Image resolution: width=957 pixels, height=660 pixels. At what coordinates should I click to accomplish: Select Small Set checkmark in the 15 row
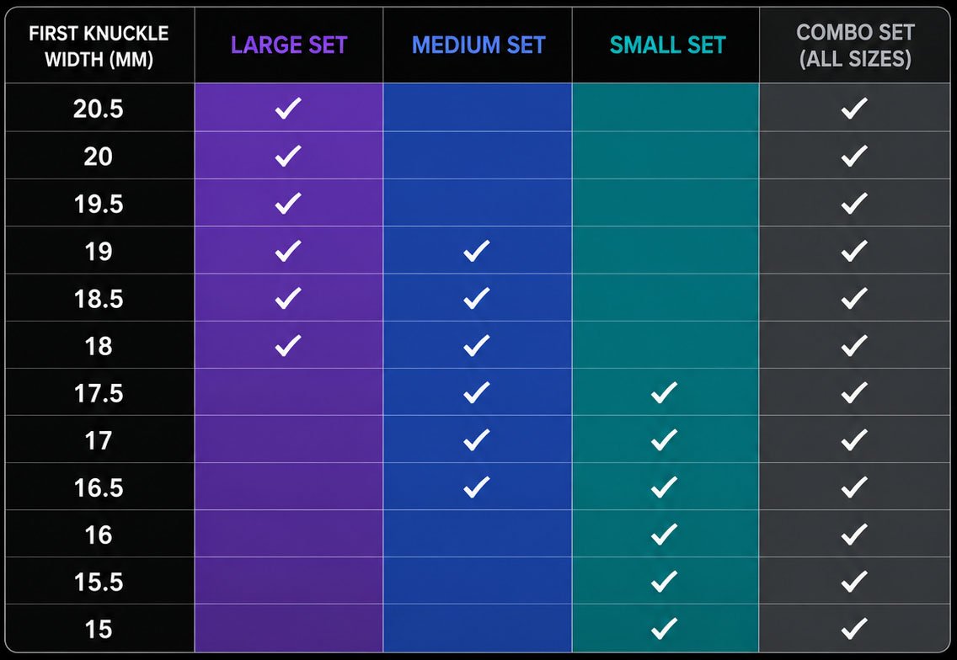(x=664, y=628)
